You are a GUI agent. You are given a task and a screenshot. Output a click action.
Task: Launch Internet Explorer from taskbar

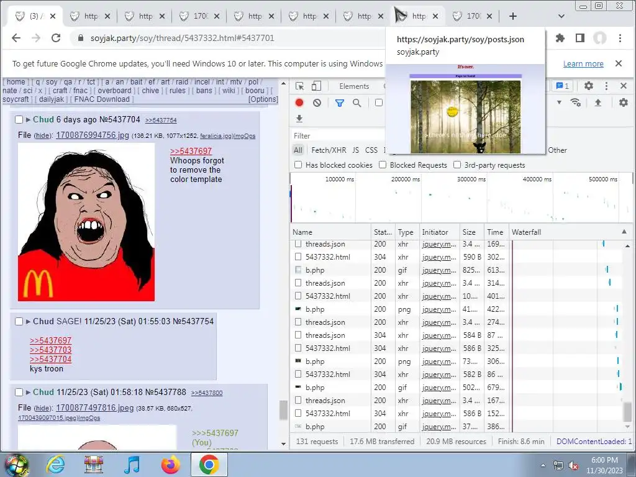tap(55, 465)
